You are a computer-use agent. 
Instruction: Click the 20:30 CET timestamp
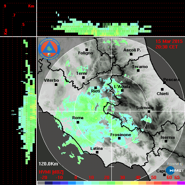point(166,47)
